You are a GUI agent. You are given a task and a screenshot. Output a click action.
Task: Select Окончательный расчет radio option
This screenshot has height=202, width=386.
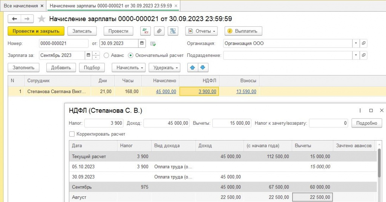[130, 55]
